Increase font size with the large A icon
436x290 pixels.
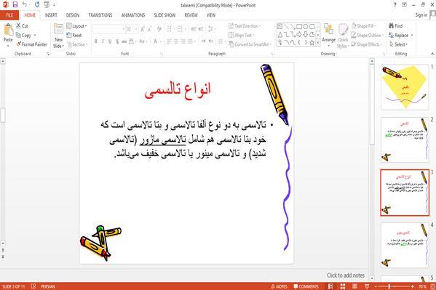[x=143, y=29]
